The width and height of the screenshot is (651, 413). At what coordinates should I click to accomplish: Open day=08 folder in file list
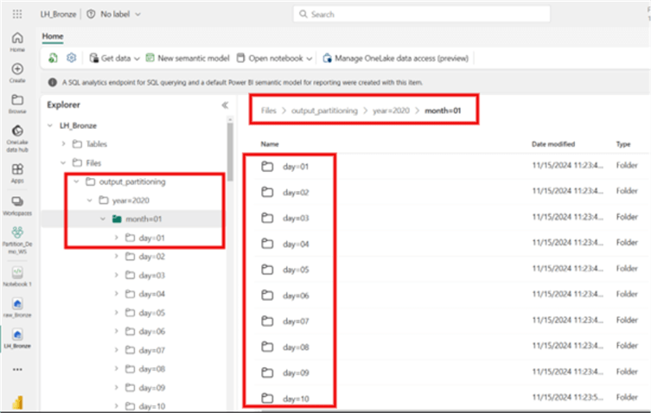[296, 347]
